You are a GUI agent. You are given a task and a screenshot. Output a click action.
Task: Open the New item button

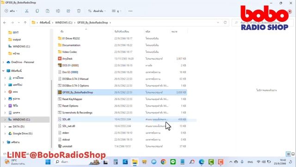click(x=11, y=11)
